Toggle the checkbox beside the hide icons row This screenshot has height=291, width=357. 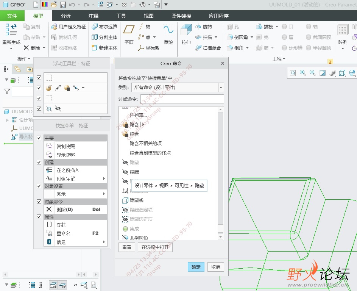click(39, 108)
